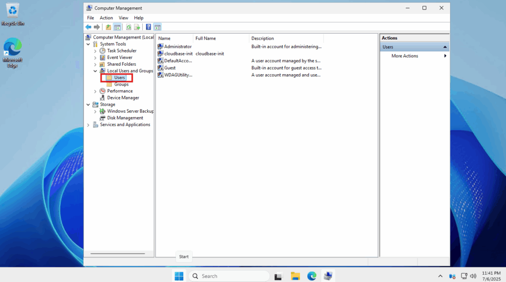Click More Actions in the Actions pane
This screenshot has width=506, height=282.
click(405, 56)
